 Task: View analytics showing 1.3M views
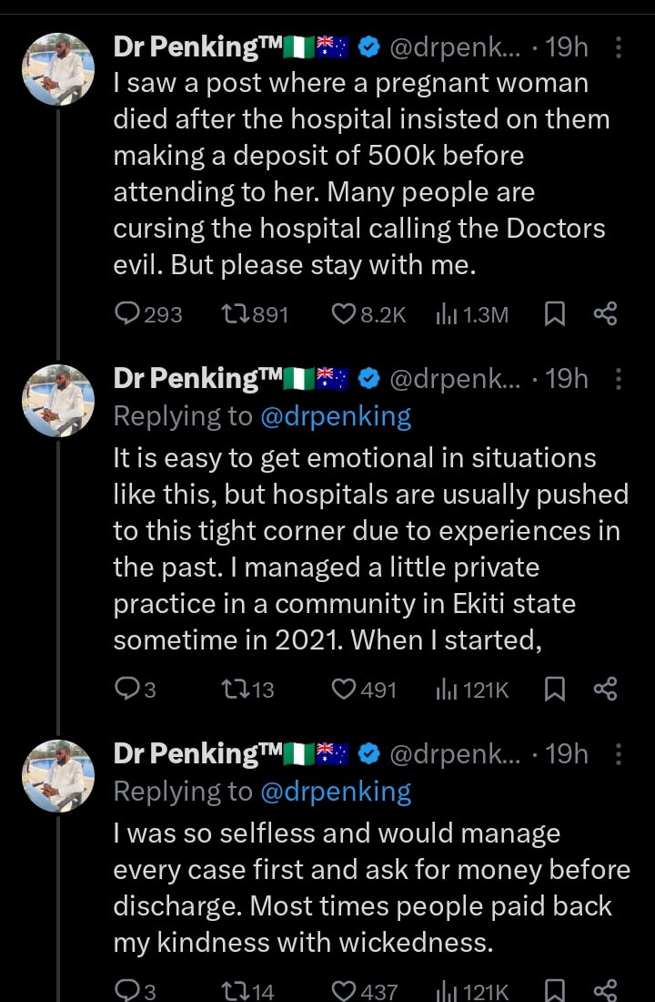click(x=447, y=314)
